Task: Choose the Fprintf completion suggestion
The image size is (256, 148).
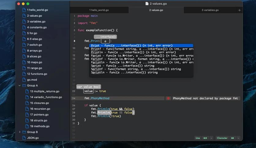Action: pyautogui.click(x=141, y=59)
